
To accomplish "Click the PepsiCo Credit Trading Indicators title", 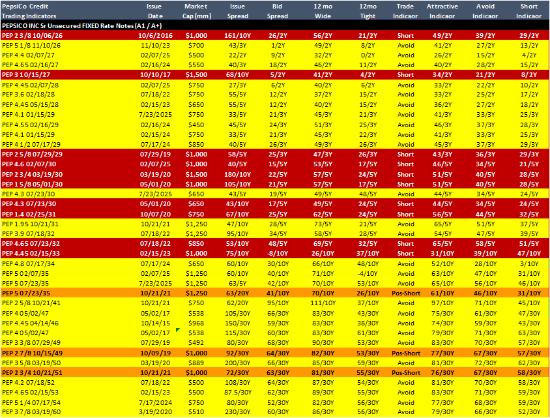I will point(29,11).
